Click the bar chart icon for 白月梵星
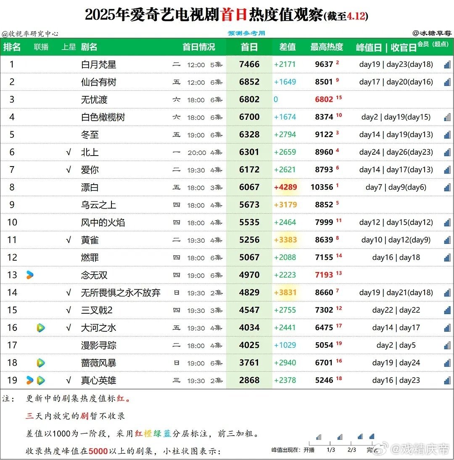Screen dimensions: 454x460 point(447,64)
